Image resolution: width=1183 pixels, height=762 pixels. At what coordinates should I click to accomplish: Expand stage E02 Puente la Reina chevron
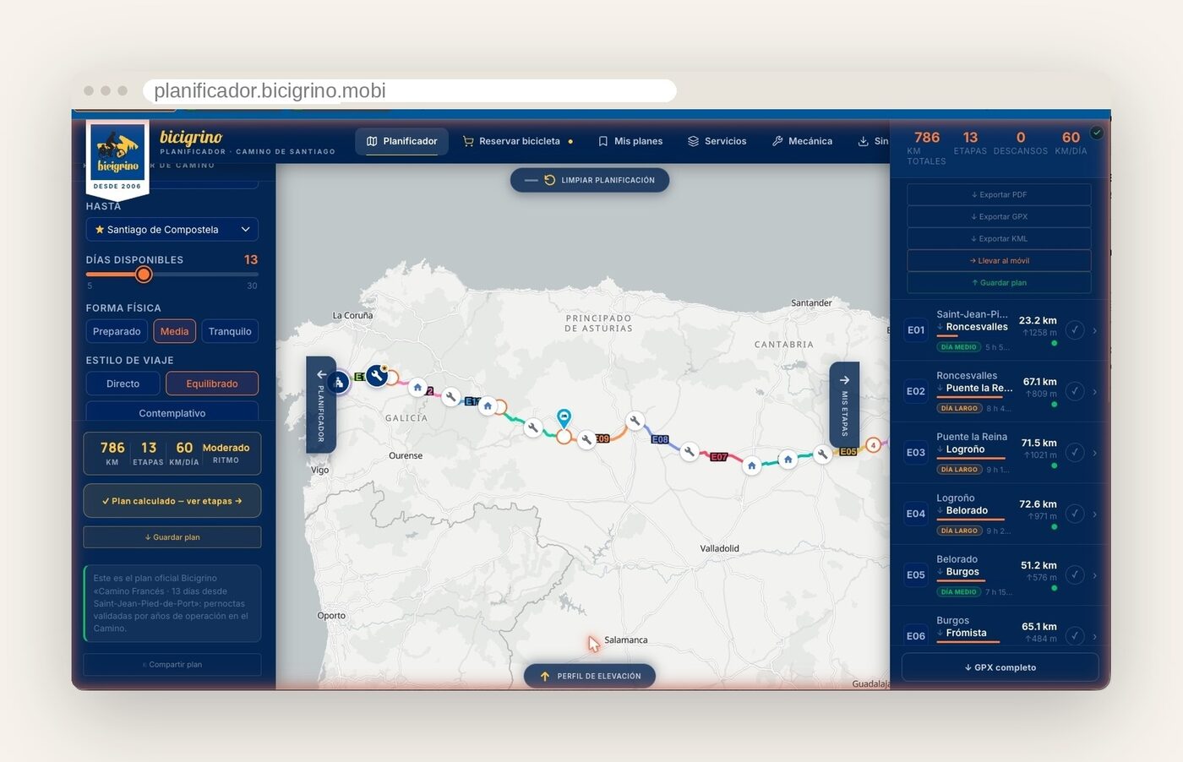[x=1094, y=391]
